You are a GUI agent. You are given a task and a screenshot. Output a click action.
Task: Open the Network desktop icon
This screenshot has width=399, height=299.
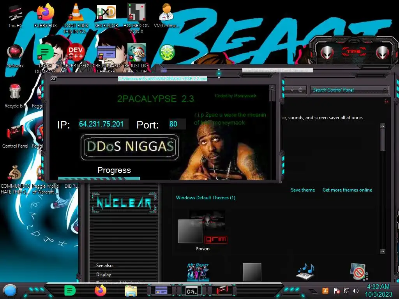15,56
